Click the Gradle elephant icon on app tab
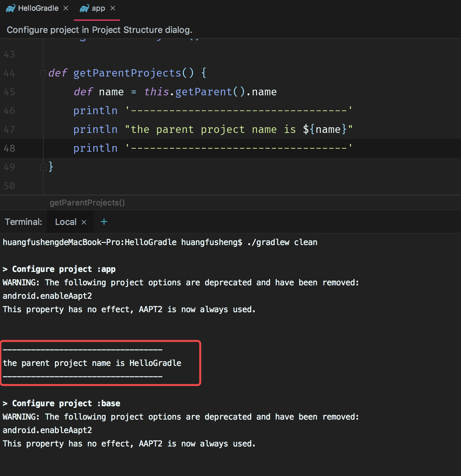The height and width of the screenshot is (476, 461). tap(84, 8)
